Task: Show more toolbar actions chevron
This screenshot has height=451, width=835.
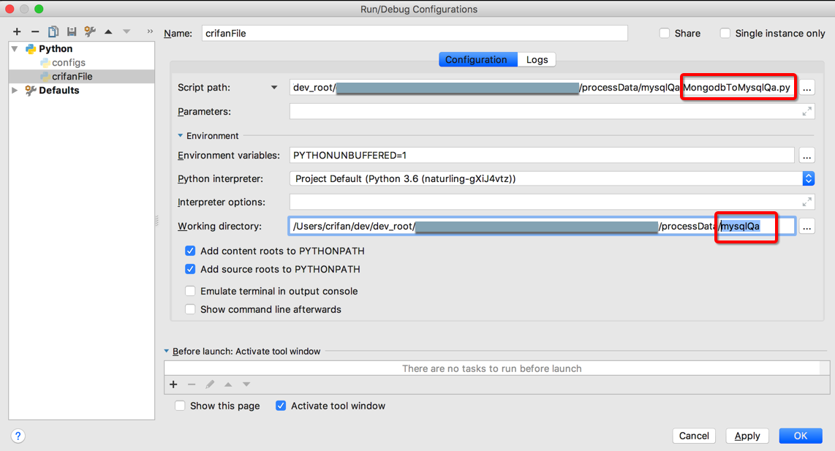Action: click(150, 32)
